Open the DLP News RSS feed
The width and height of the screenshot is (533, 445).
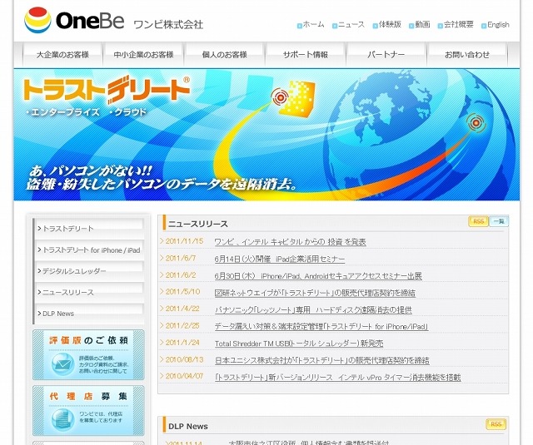[x=496, y=424]
